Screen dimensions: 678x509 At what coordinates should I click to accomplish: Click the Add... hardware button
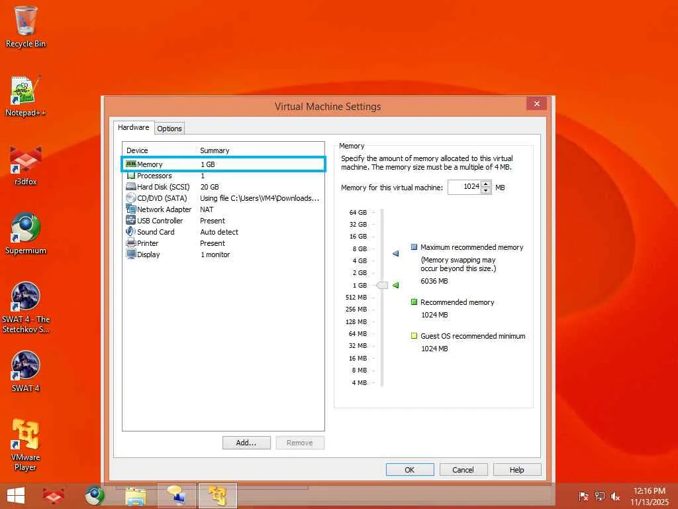(246, 443)
